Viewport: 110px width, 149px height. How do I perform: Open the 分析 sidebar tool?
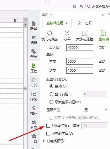(34, 82)
